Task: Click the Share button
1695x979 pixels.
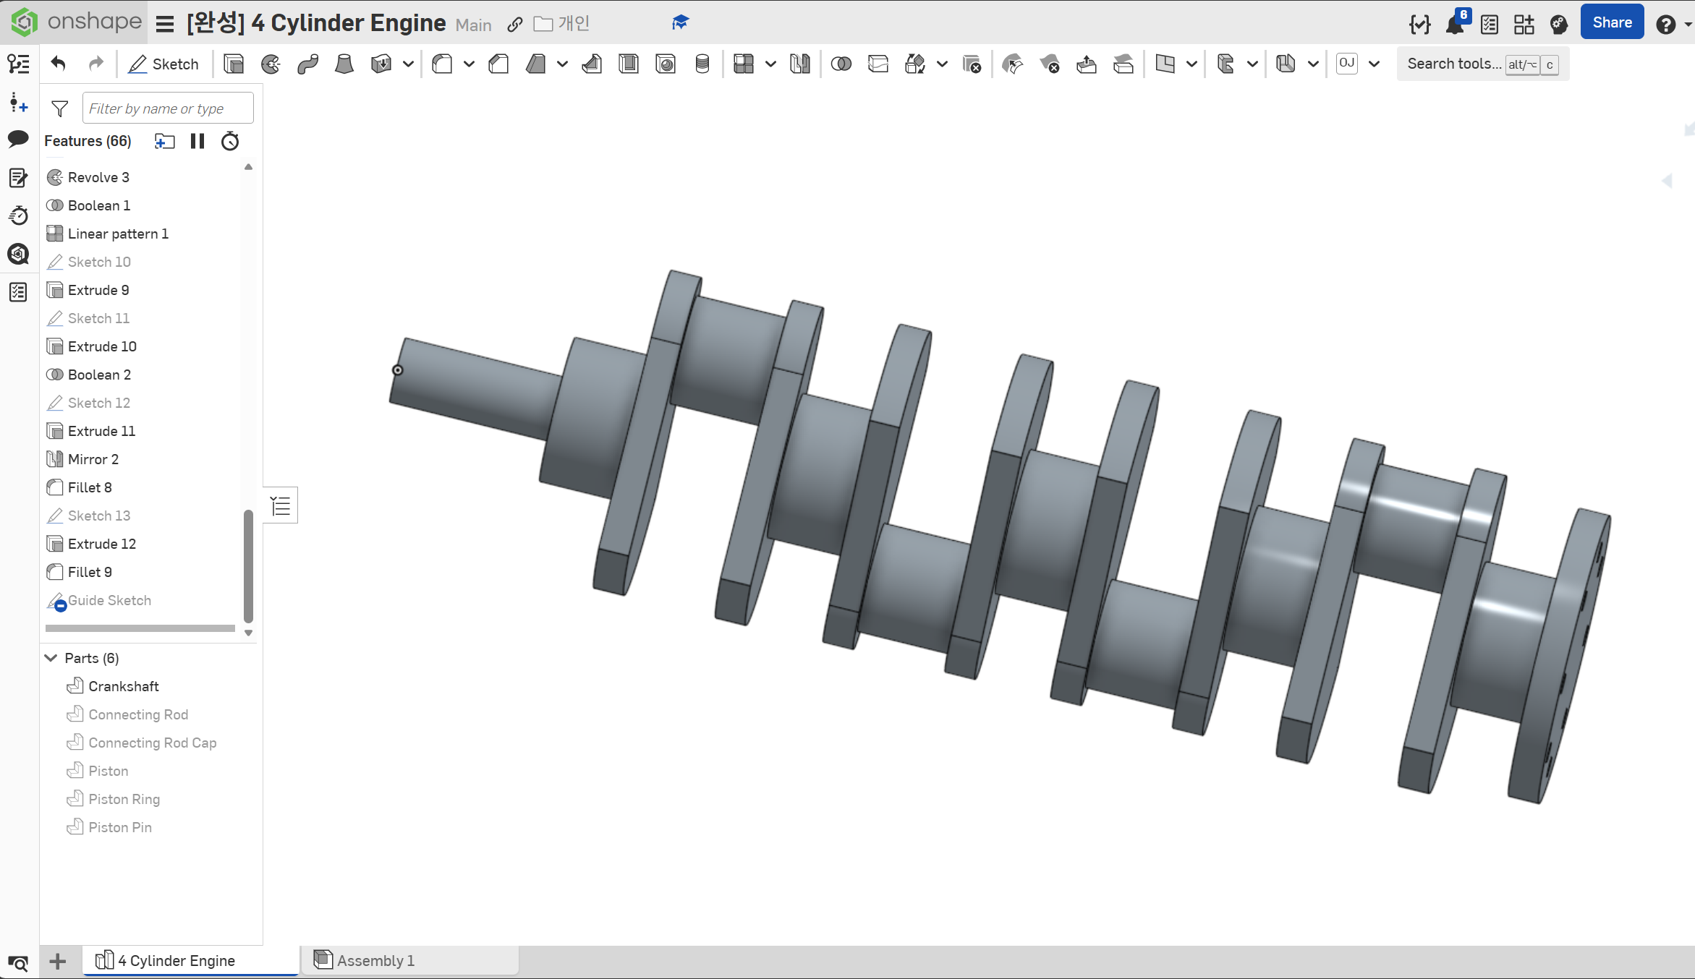Action: [1612, 22]
